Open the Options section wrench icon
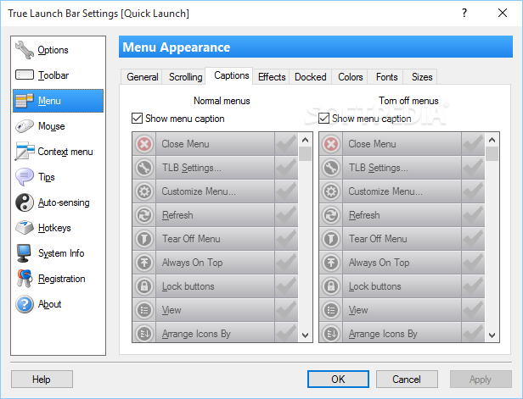The width and height of the screenshot is (523, 399). pos(25,50)
